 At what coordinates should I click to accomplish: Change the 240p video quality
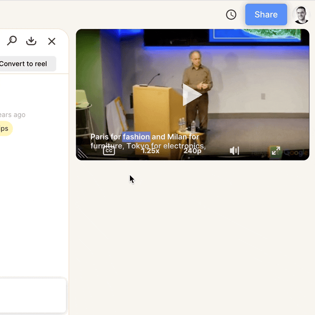click(192, 151)
